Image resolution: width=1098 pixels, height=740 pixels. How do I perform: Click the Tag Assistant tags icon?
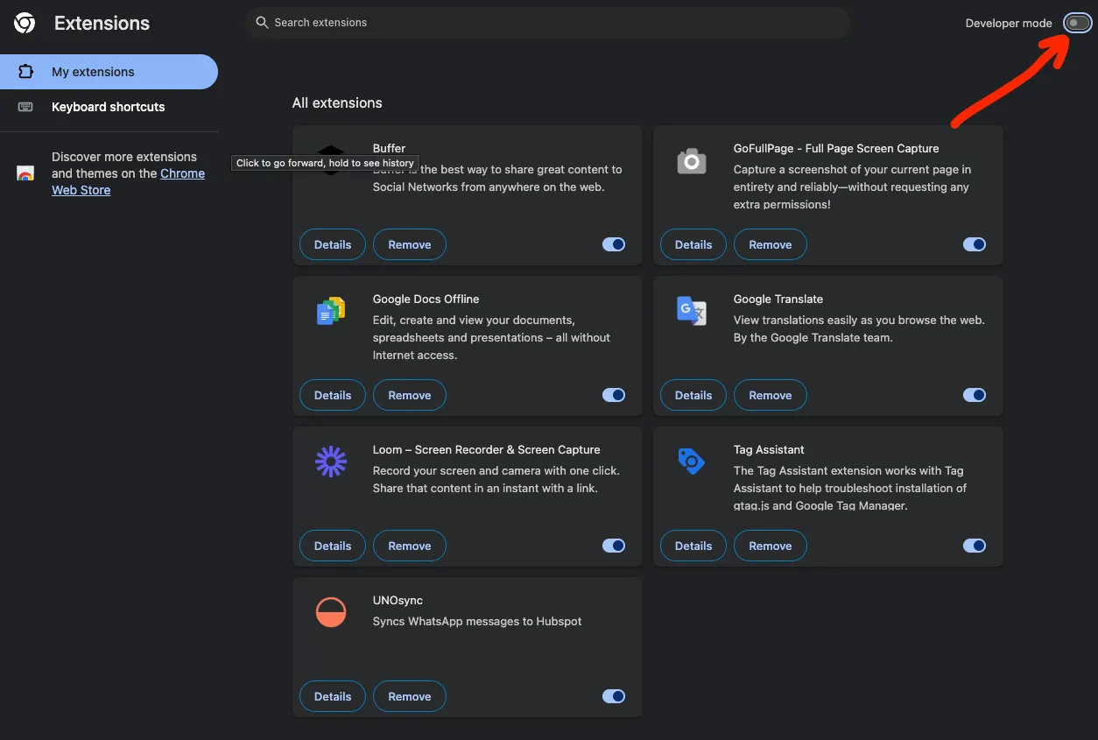click(x=691, y=462)
